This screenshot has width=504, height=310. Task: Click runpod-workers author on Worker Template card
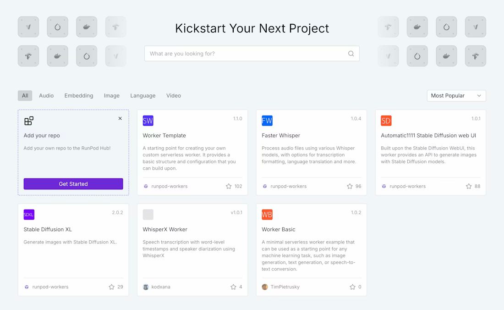click(170, 186)
